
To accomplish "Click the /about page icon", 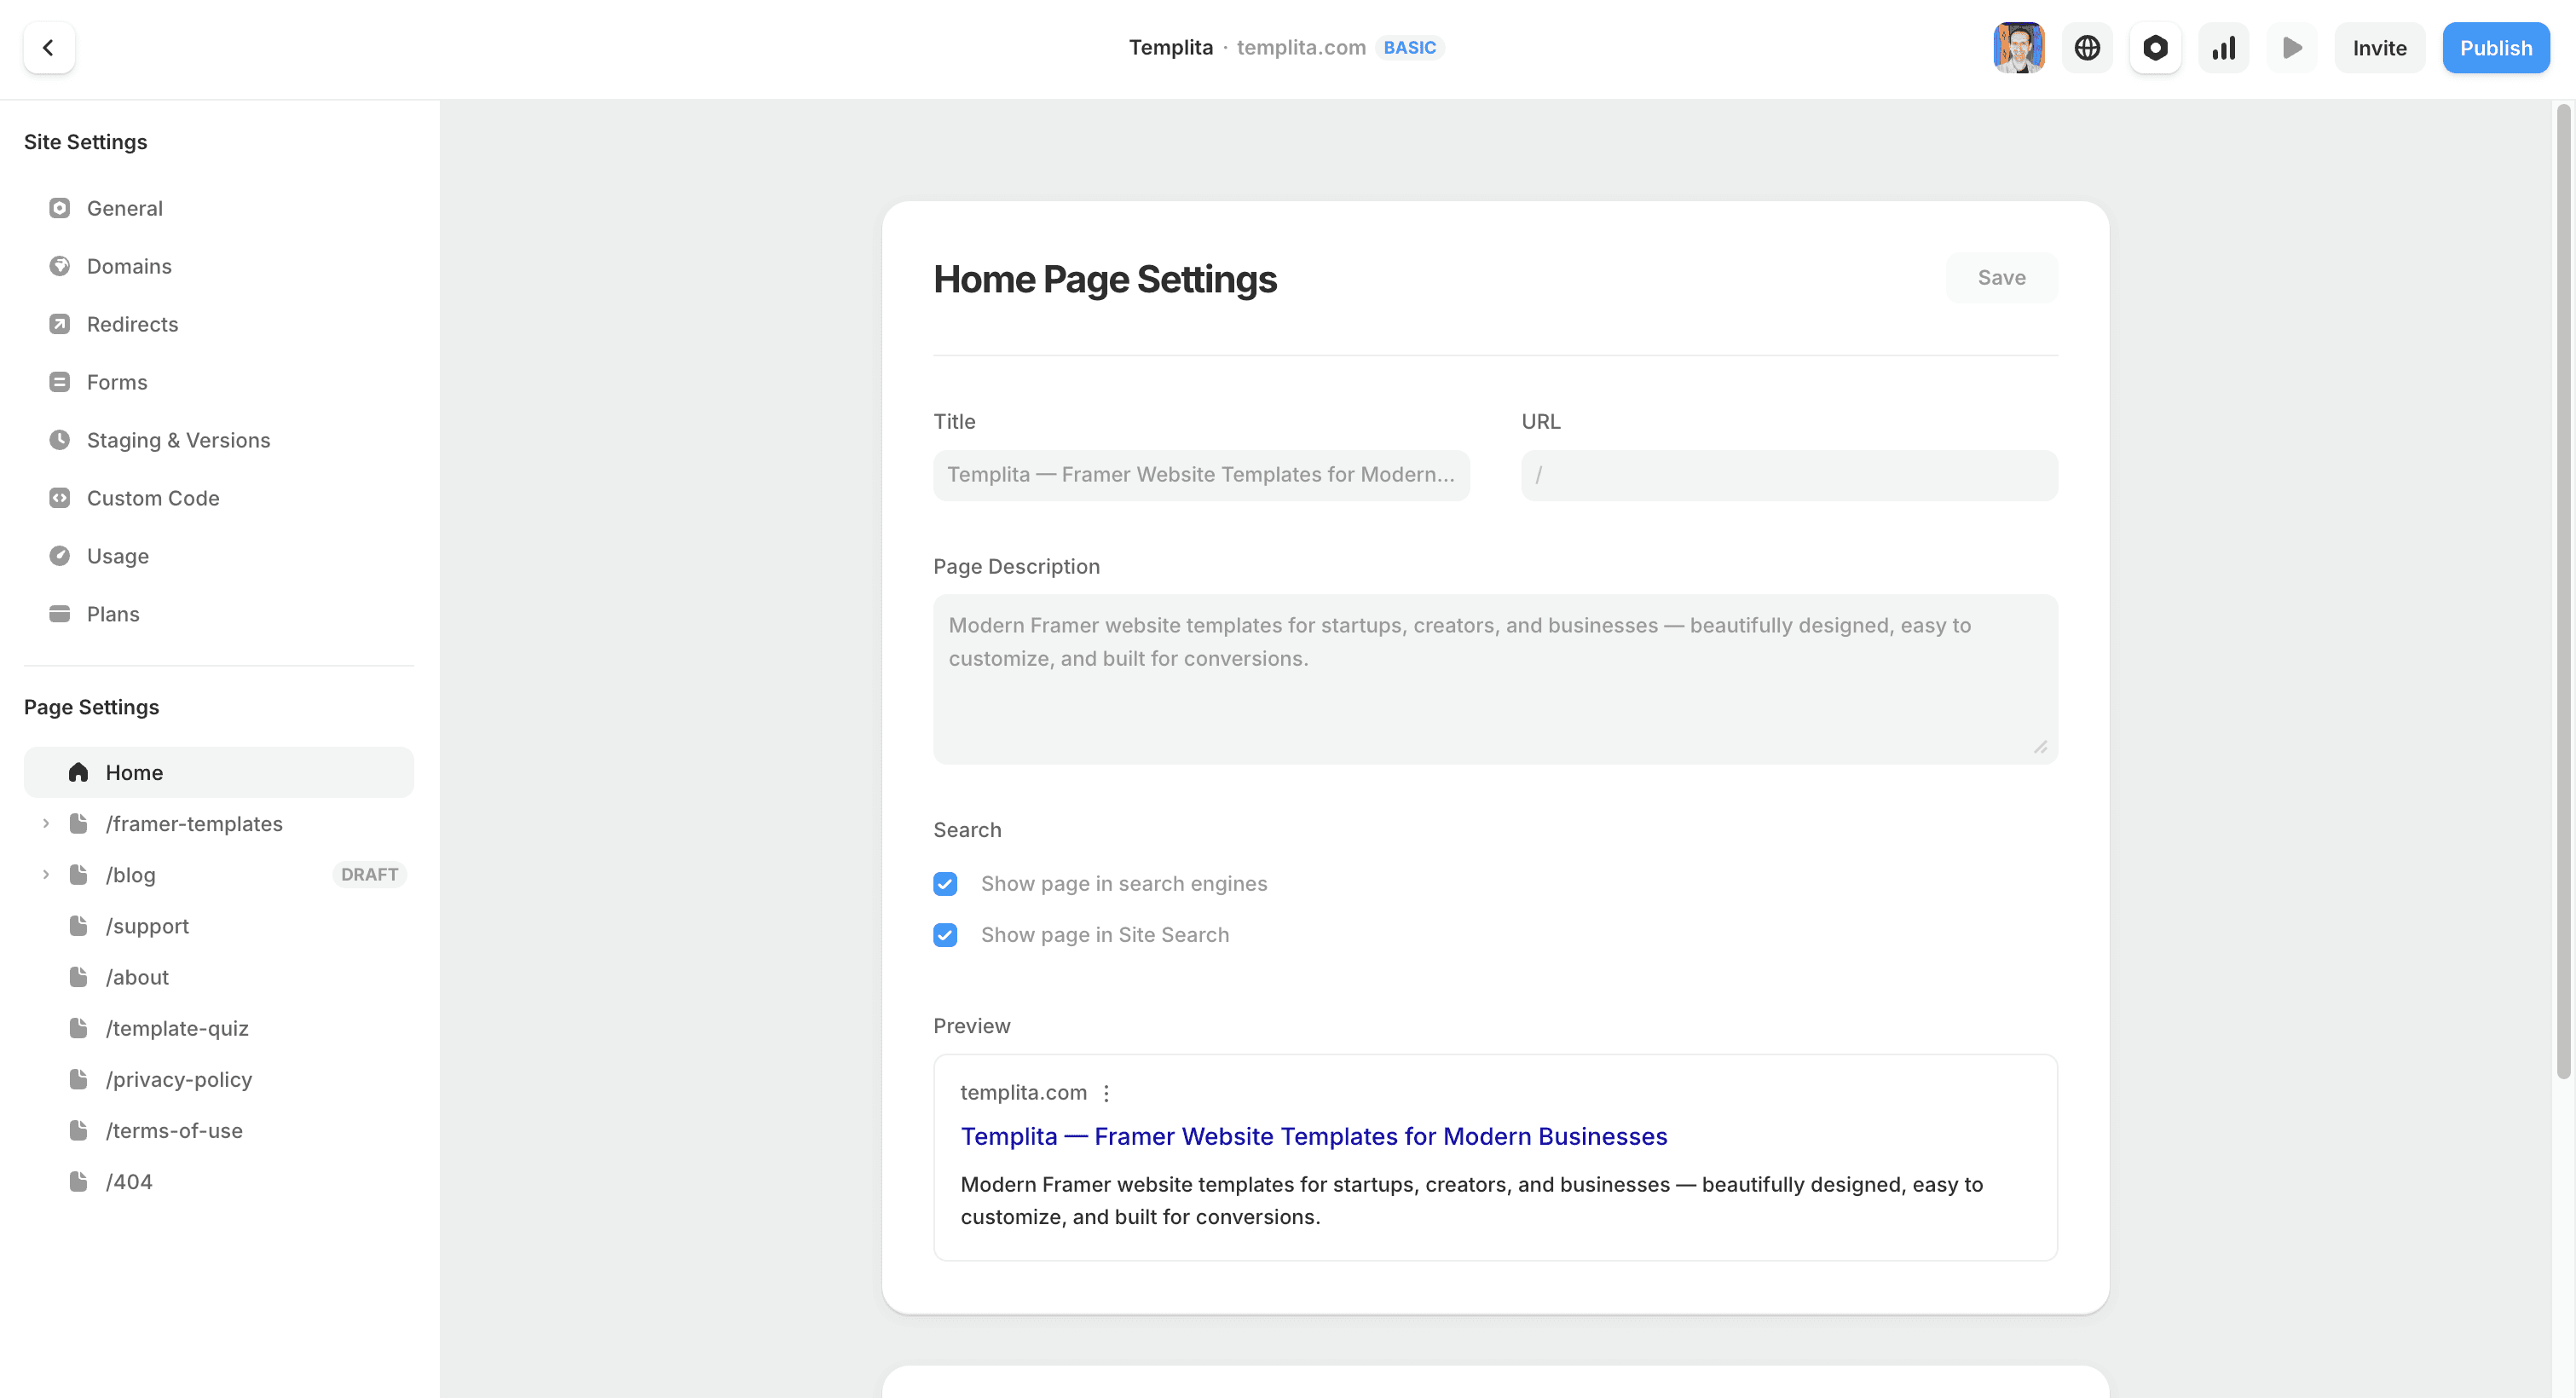I will (x=78, y=976).
